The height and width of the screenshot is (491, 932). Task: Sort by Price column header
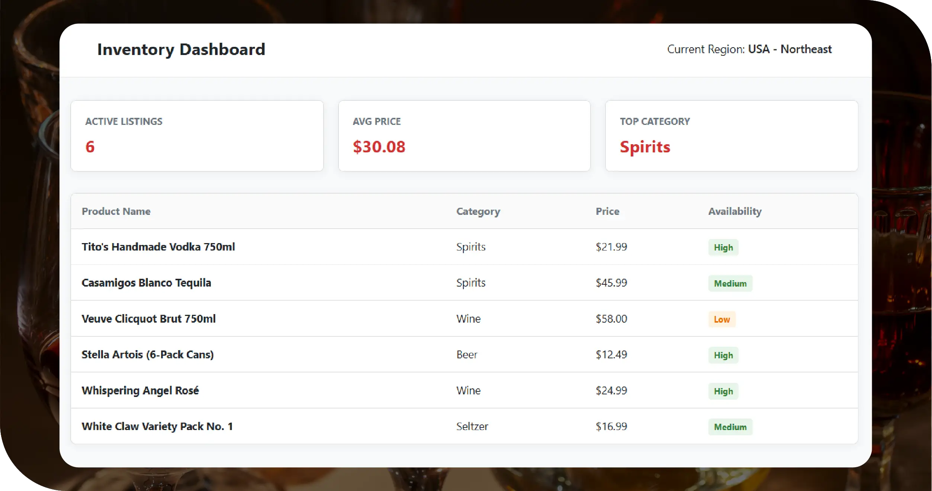607,211
